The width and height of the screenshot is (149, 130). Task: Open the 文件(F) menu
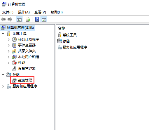pyautogui.click(x=8, y=12)
